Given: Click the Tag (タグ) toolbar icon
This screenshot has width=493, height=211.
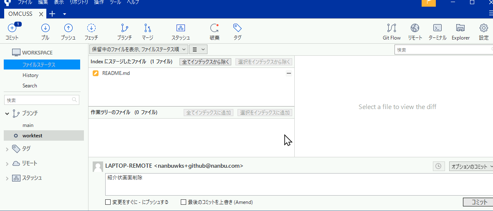Looking at the screenshot, I should [x=238, y=28].
